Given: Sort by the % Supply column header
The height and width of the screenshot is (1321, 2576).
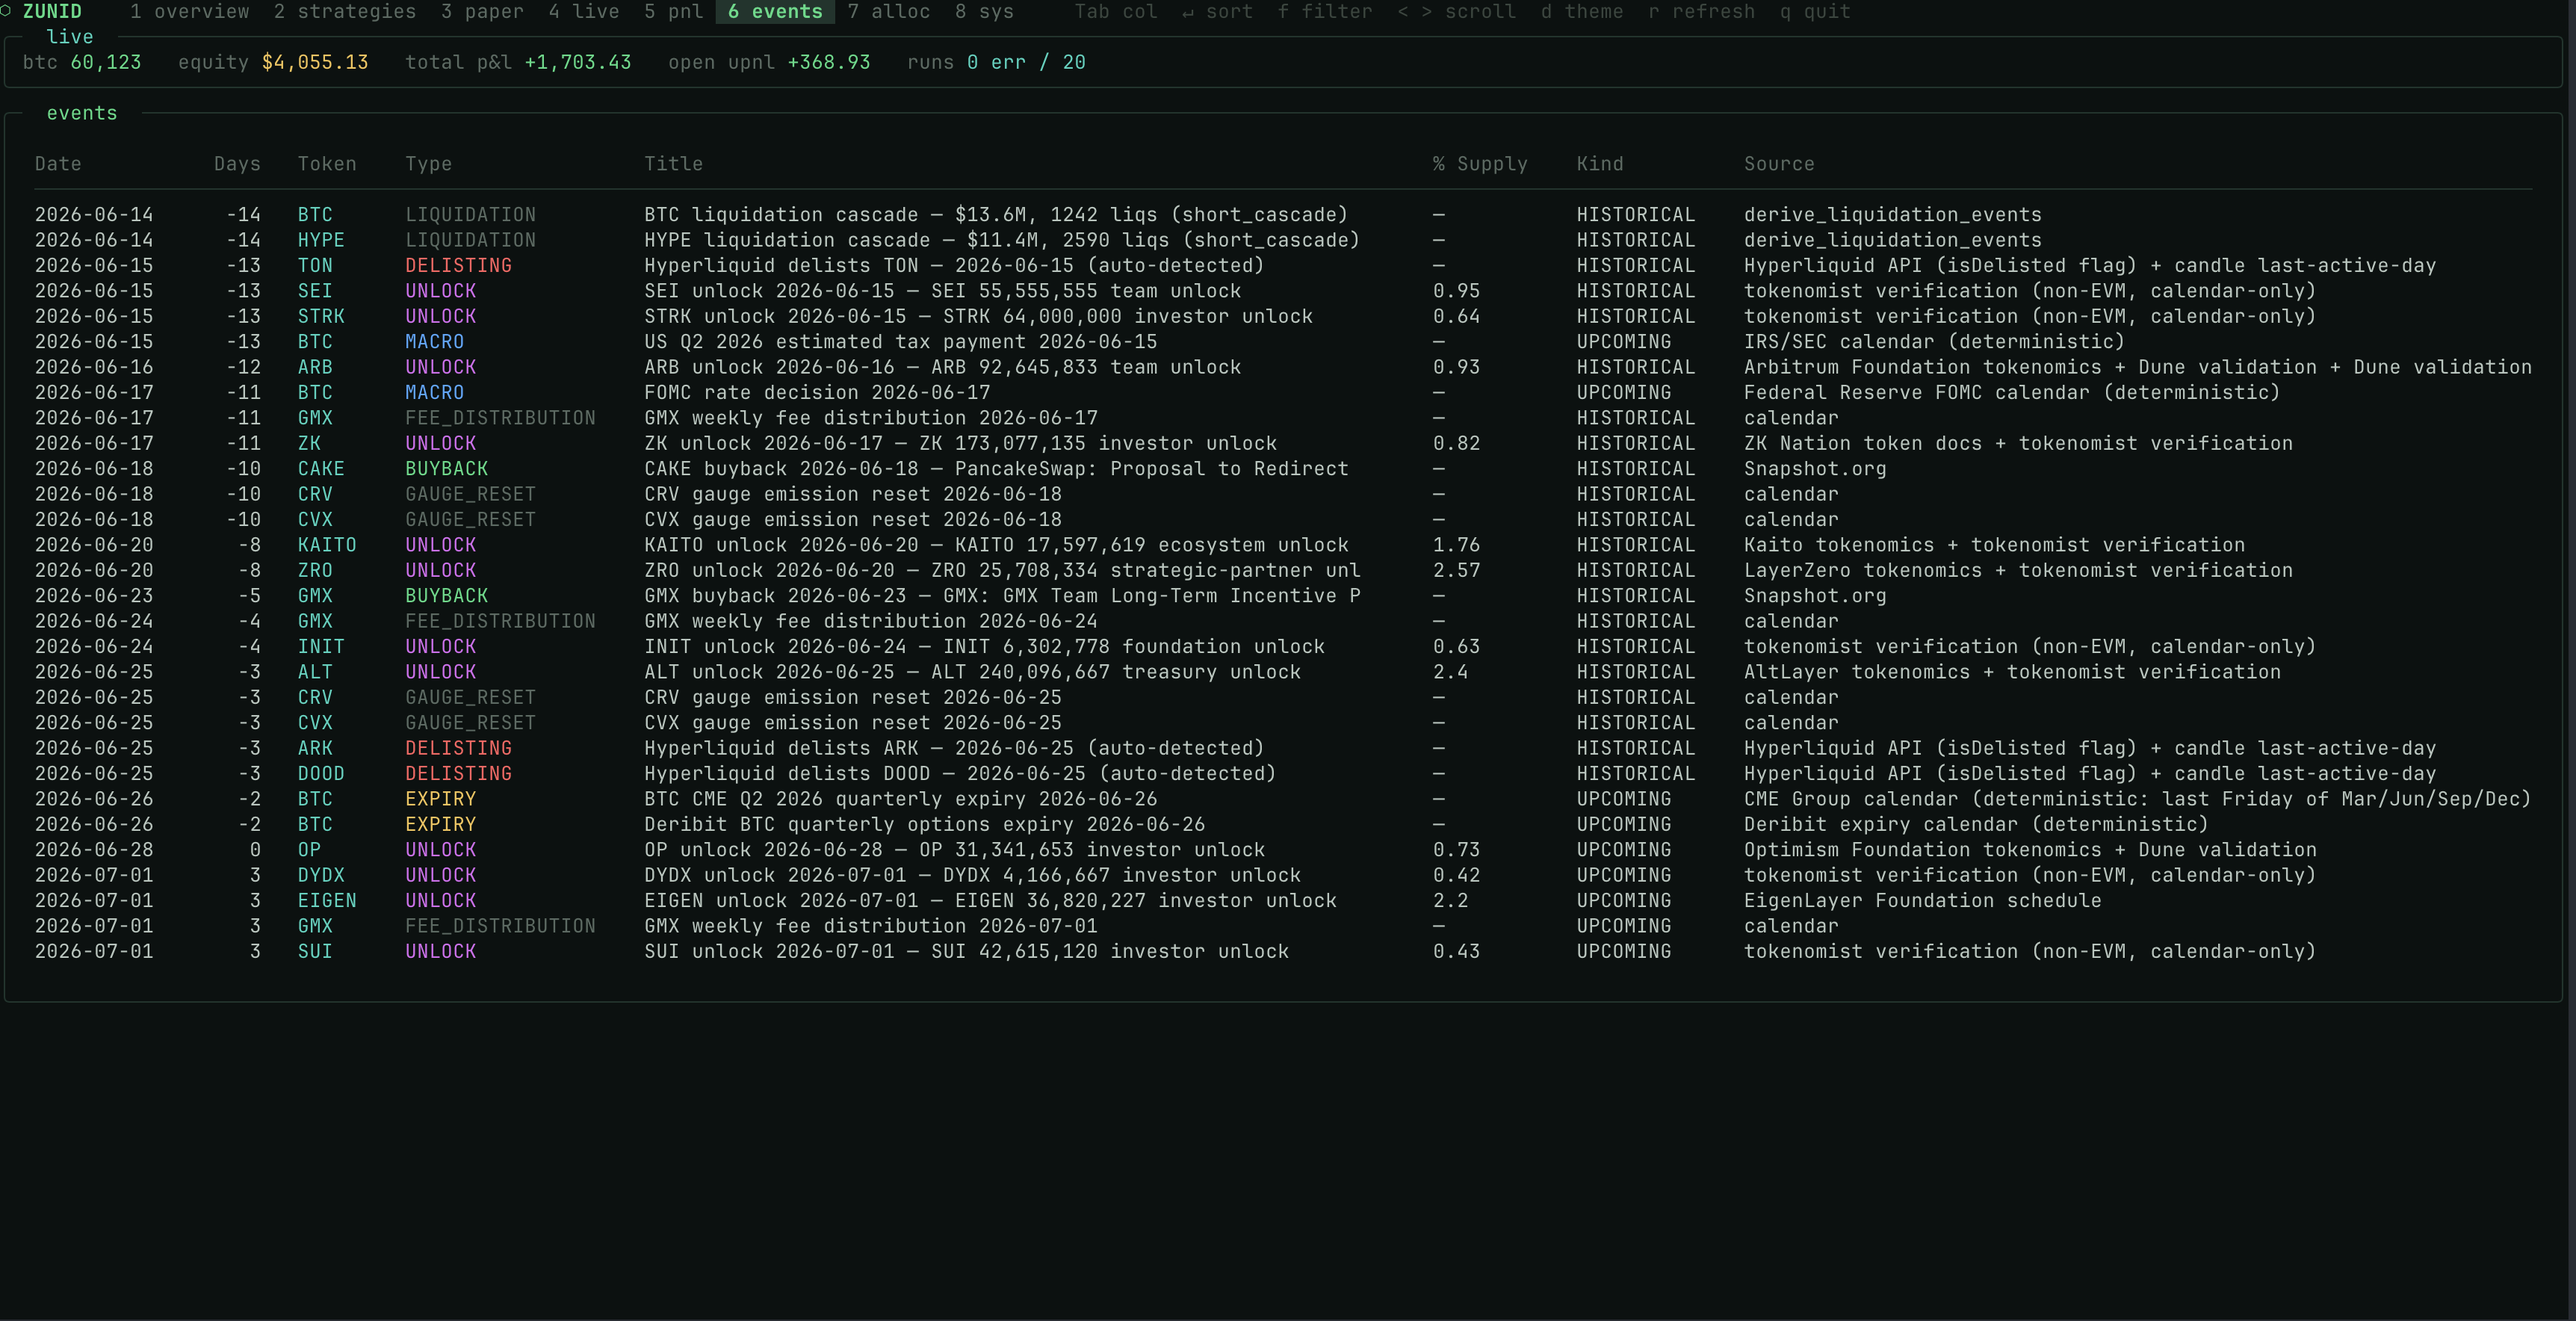Looking at the screenshot, I should 1480,164.
